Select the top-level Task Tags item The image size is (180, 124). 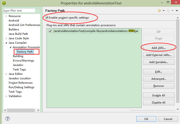click(x=15, y=92)
